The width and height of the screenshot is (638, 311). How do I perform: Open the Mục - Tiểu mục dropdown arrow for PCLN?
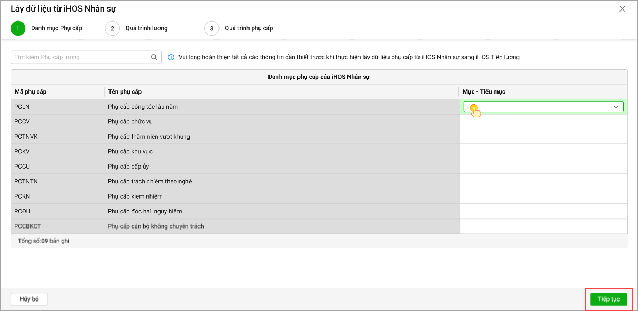[616, 107]
